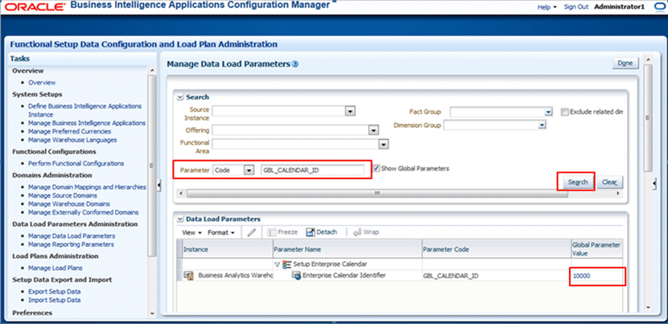Click the Wrap toolbar button
The width and height of the screenshot is (668, 324).
(x=366, y=232)
